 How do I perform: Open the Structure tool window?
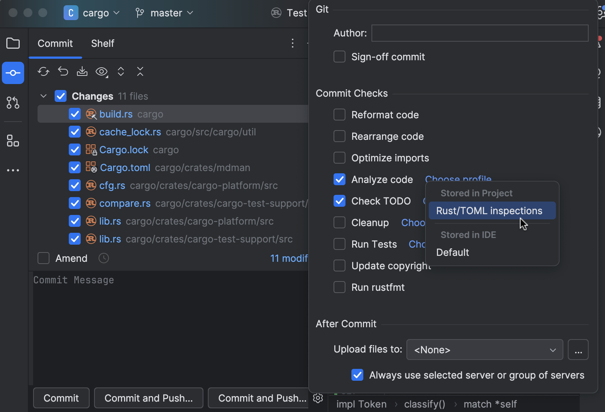[13, 141]
